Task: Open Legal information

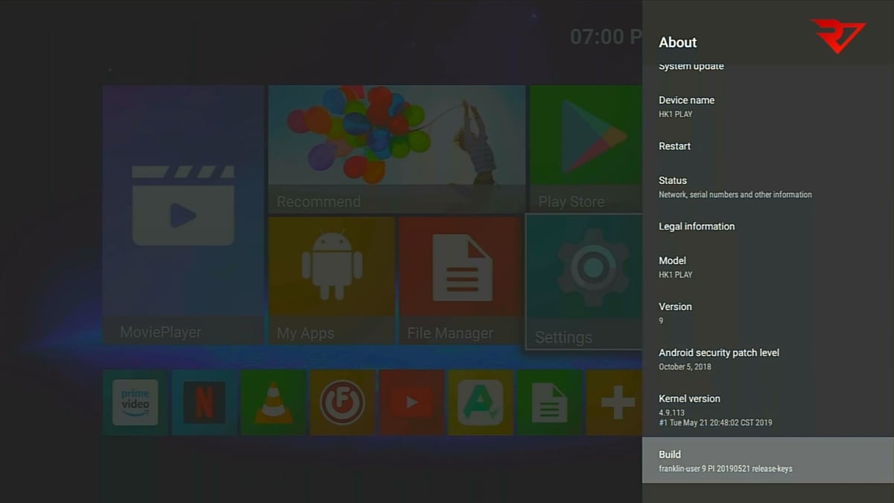Action: point(768,227)
